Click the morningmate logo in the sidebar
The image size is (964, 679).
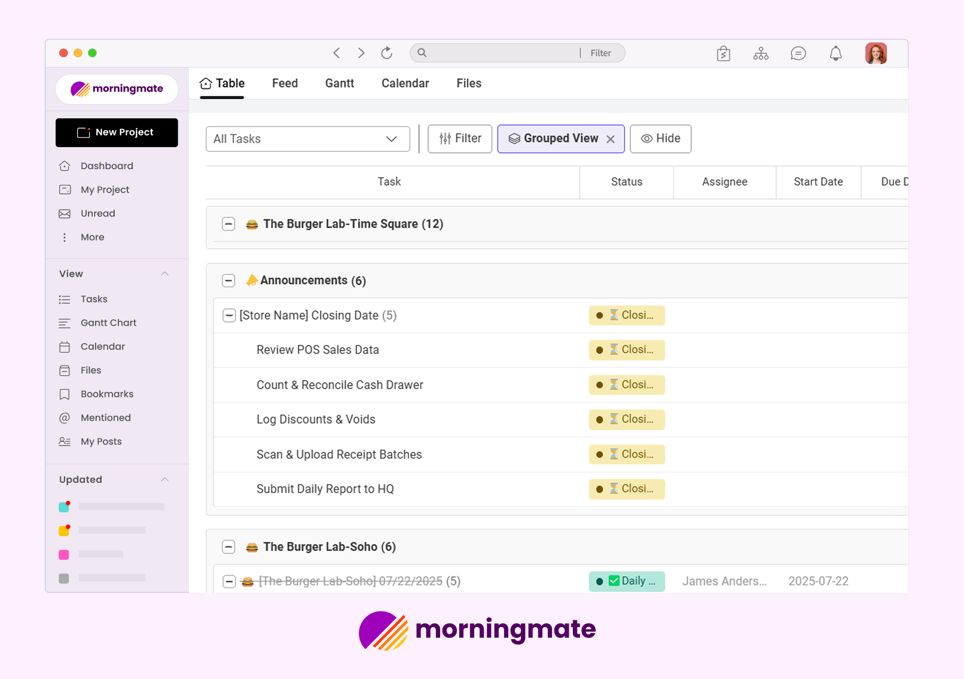tap(116, 89)
